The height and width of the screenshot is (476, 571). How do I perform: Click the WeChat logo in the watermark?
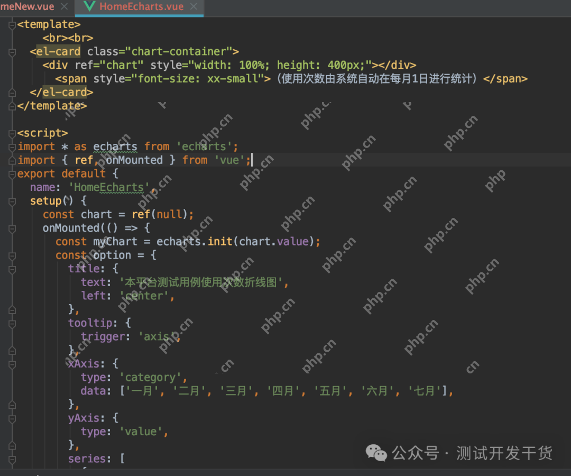377,453
